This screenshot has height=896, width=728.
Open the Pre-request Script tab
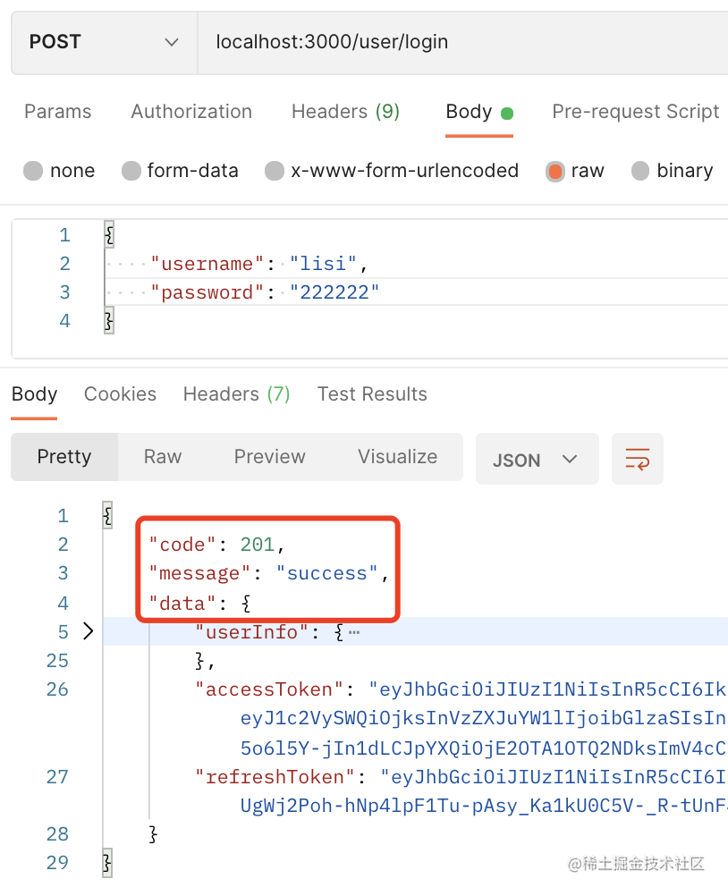click(635, 112)
